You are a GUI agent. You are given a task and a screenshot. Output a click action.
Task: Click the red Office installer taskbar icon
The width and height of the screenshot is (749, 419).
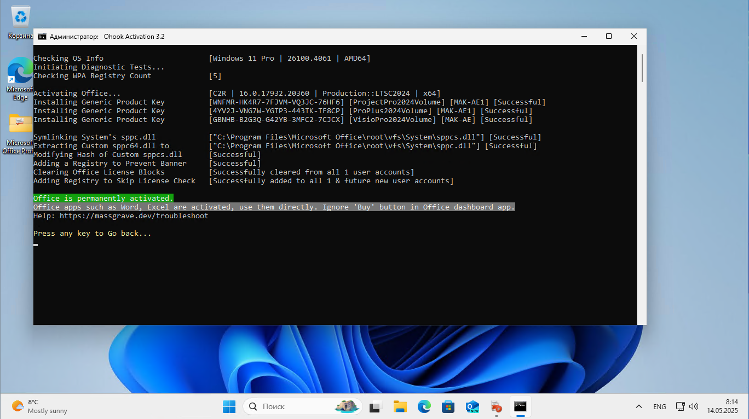tap(496, 406)
